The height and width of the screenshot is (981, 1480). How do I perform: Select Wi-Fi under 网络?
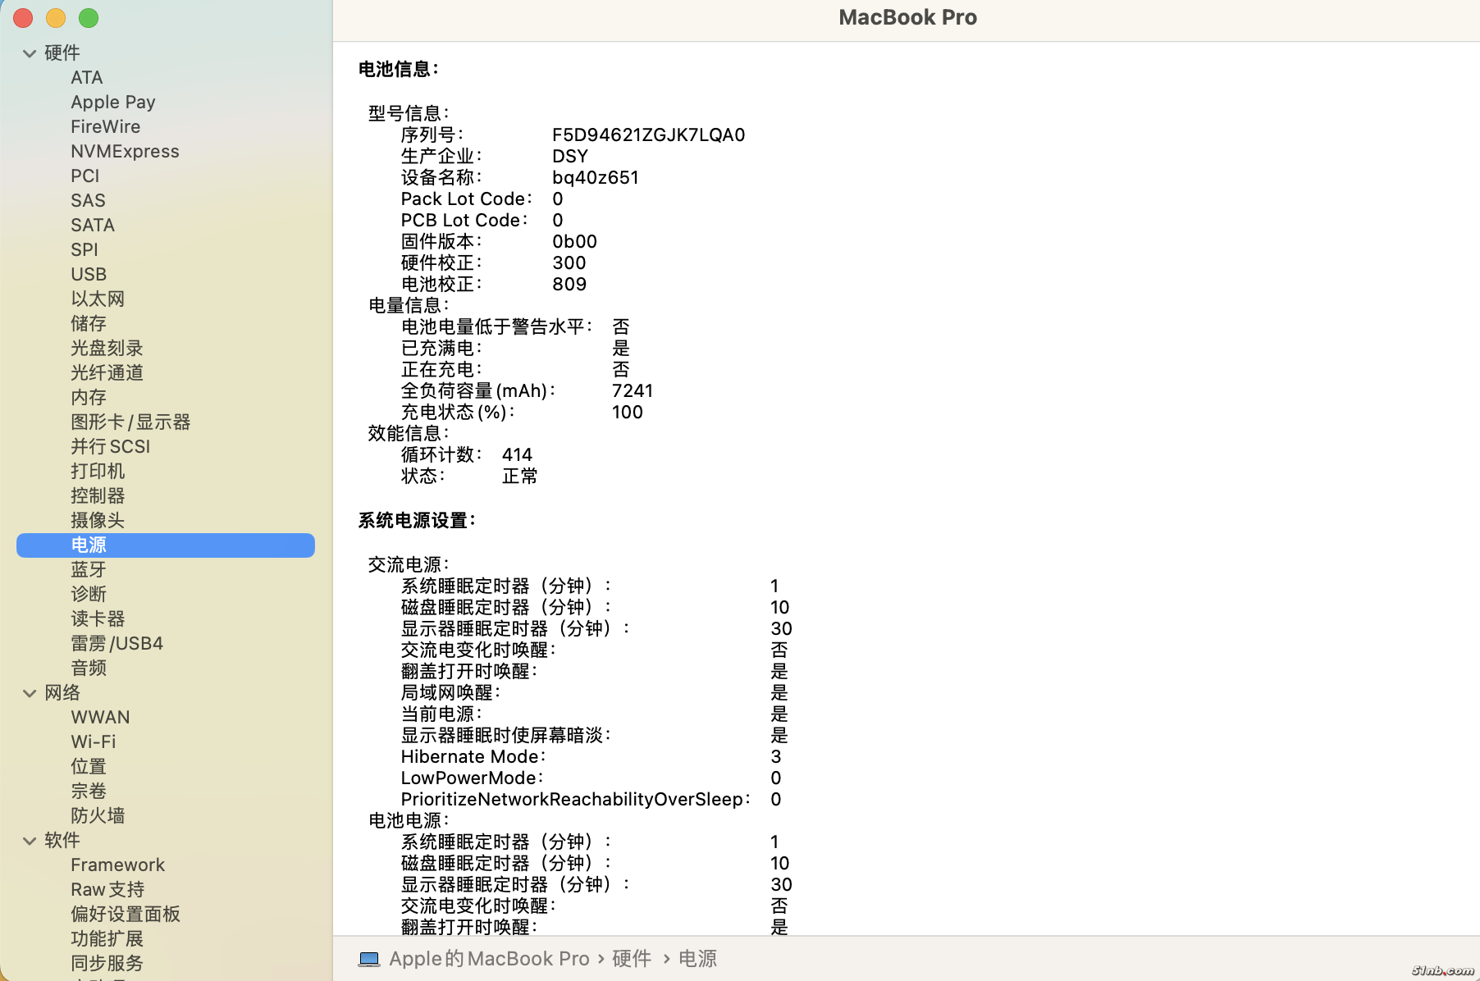(x=94, y=741)
